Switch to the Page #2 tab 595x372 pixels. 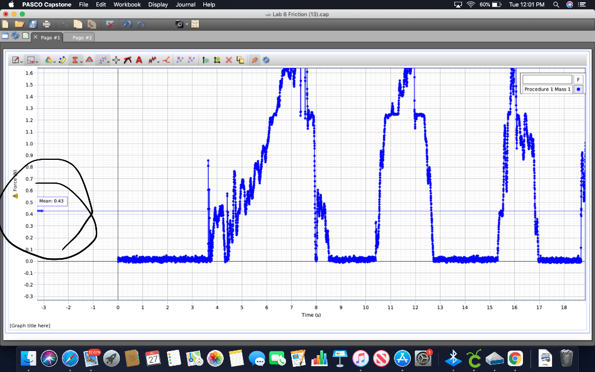tap(82, 38)
